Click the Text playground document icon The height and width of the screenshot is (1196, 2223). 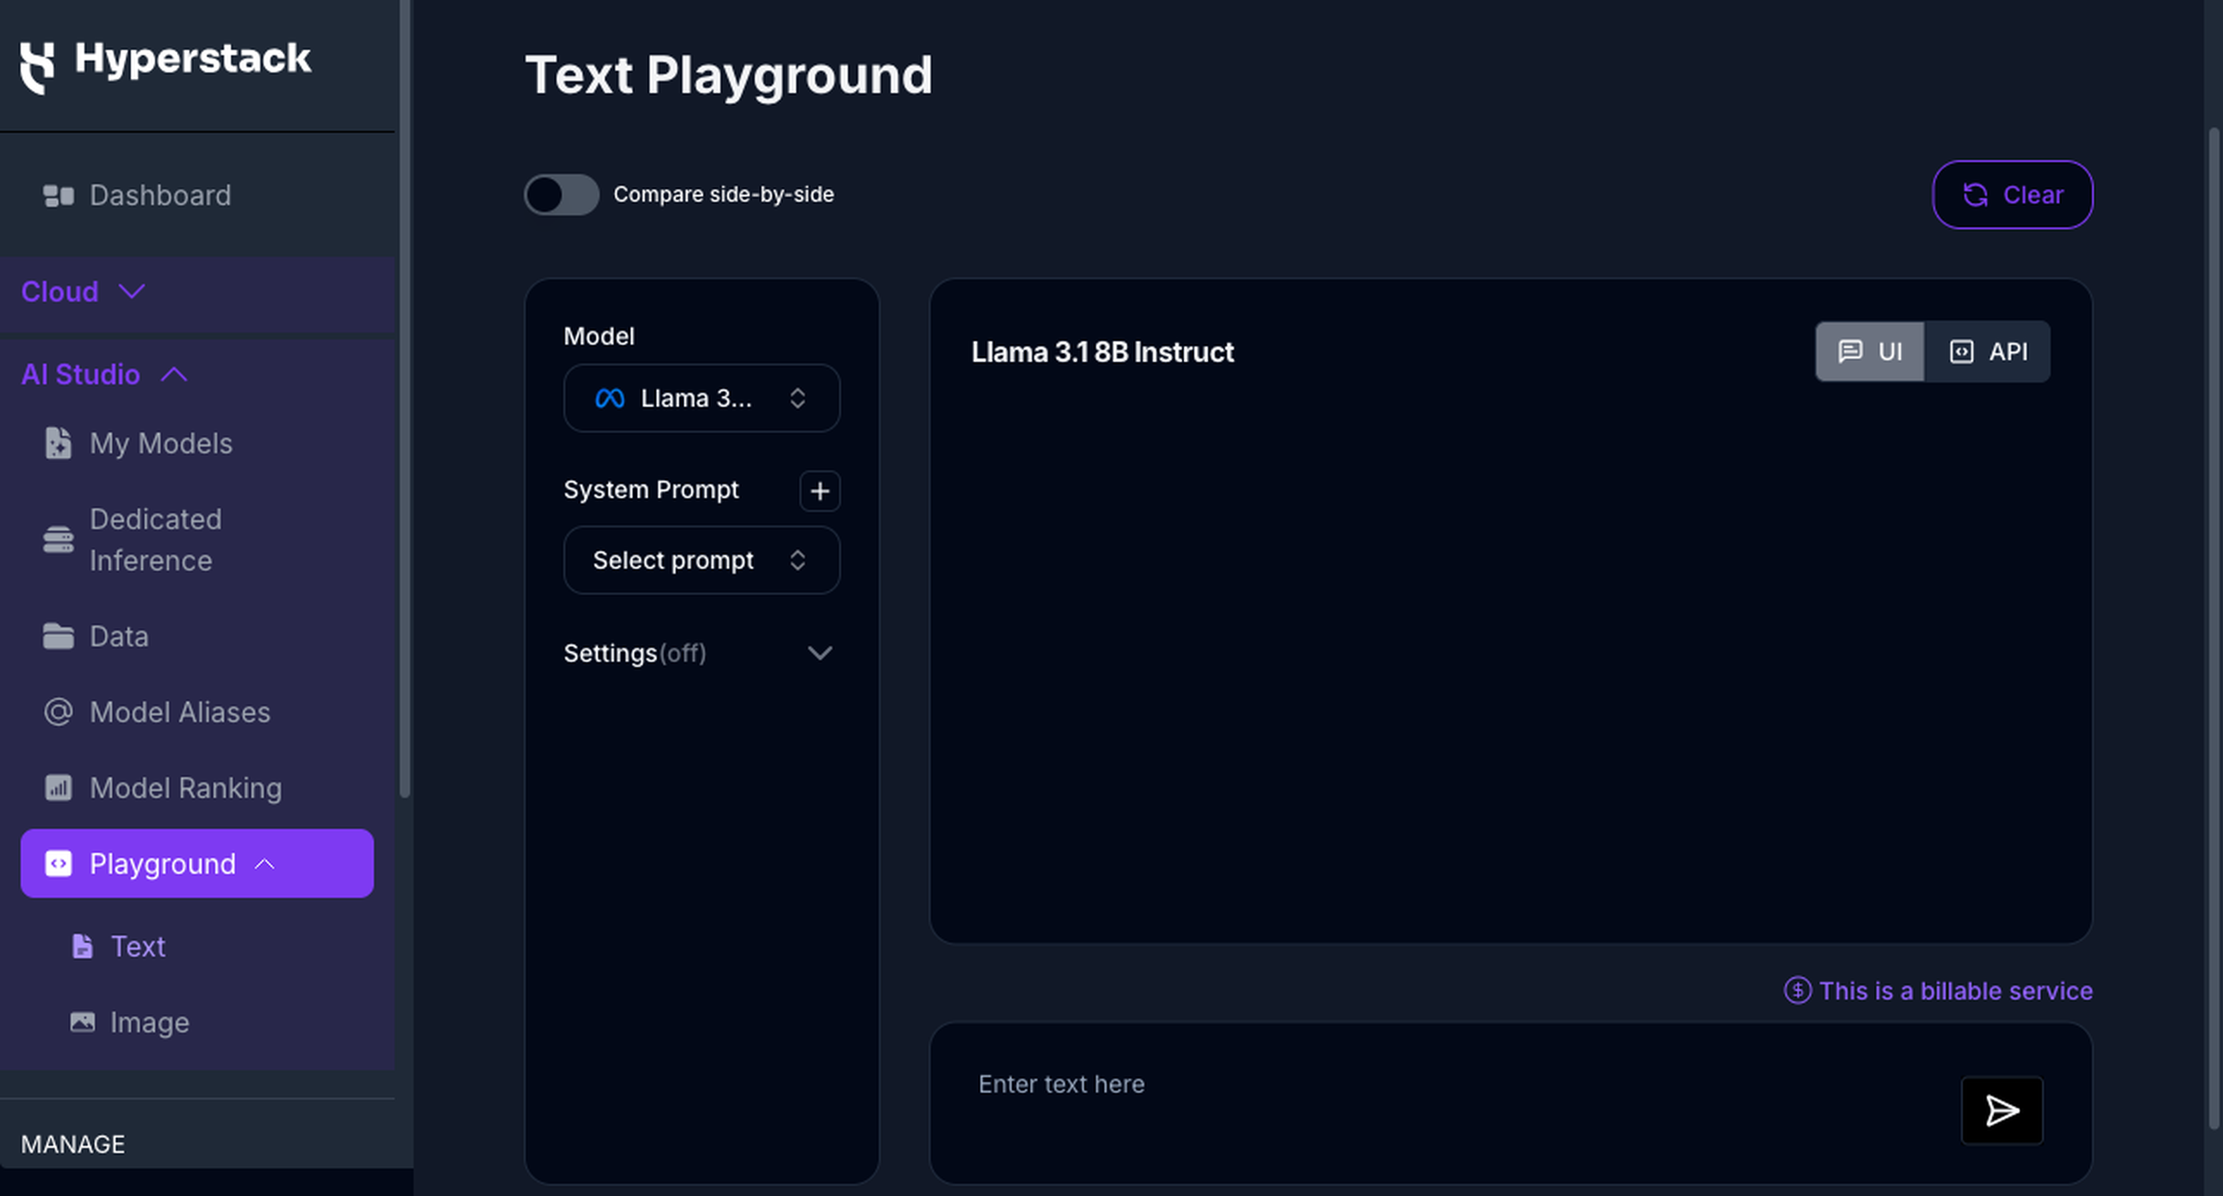pyautogui.click(x=82, y=946)
